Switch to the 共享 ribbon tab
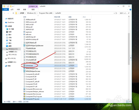This screenshot has height=110, width=139. [x=18, y=9]
